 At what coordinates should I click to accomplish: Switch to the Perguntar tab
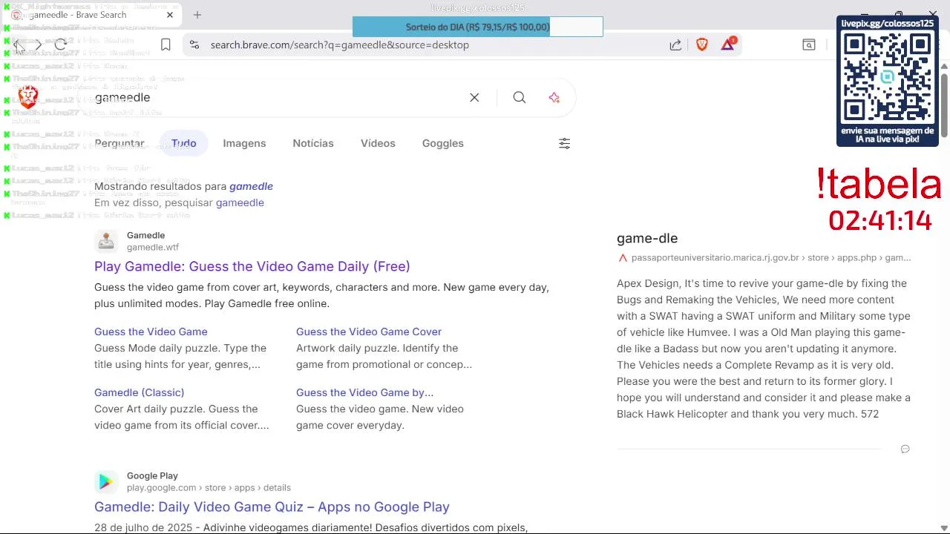pyautogui.click(x=119, y=143)
